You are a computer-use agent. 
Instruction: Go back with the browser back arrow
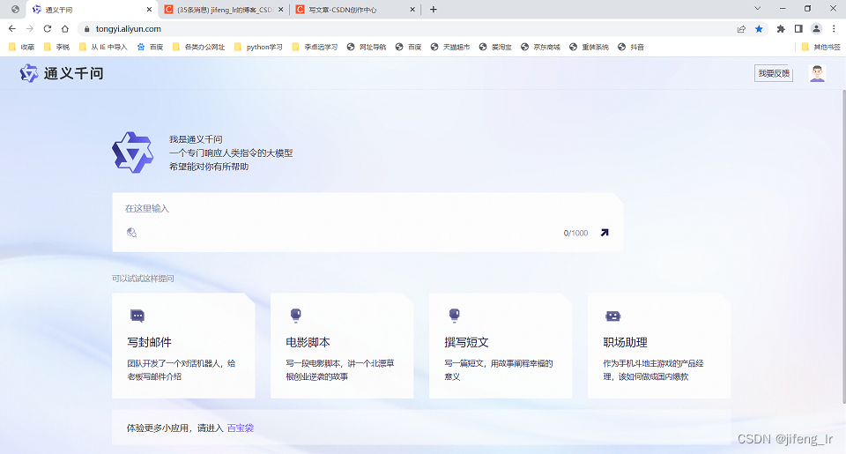12,28
